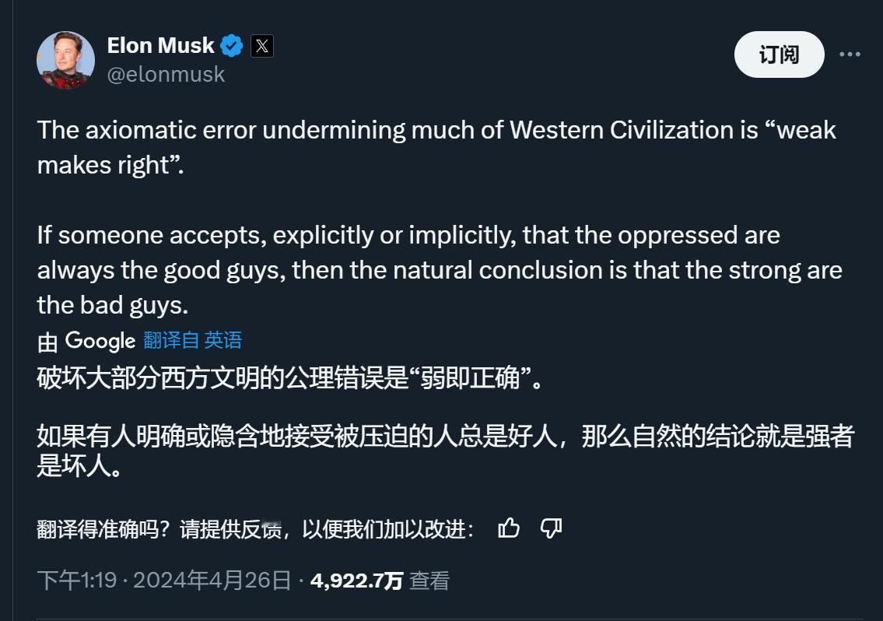Screen dimensions: 883x621
Task: Click the 订阅 subscribe button
Action: [x=780, y=54]
